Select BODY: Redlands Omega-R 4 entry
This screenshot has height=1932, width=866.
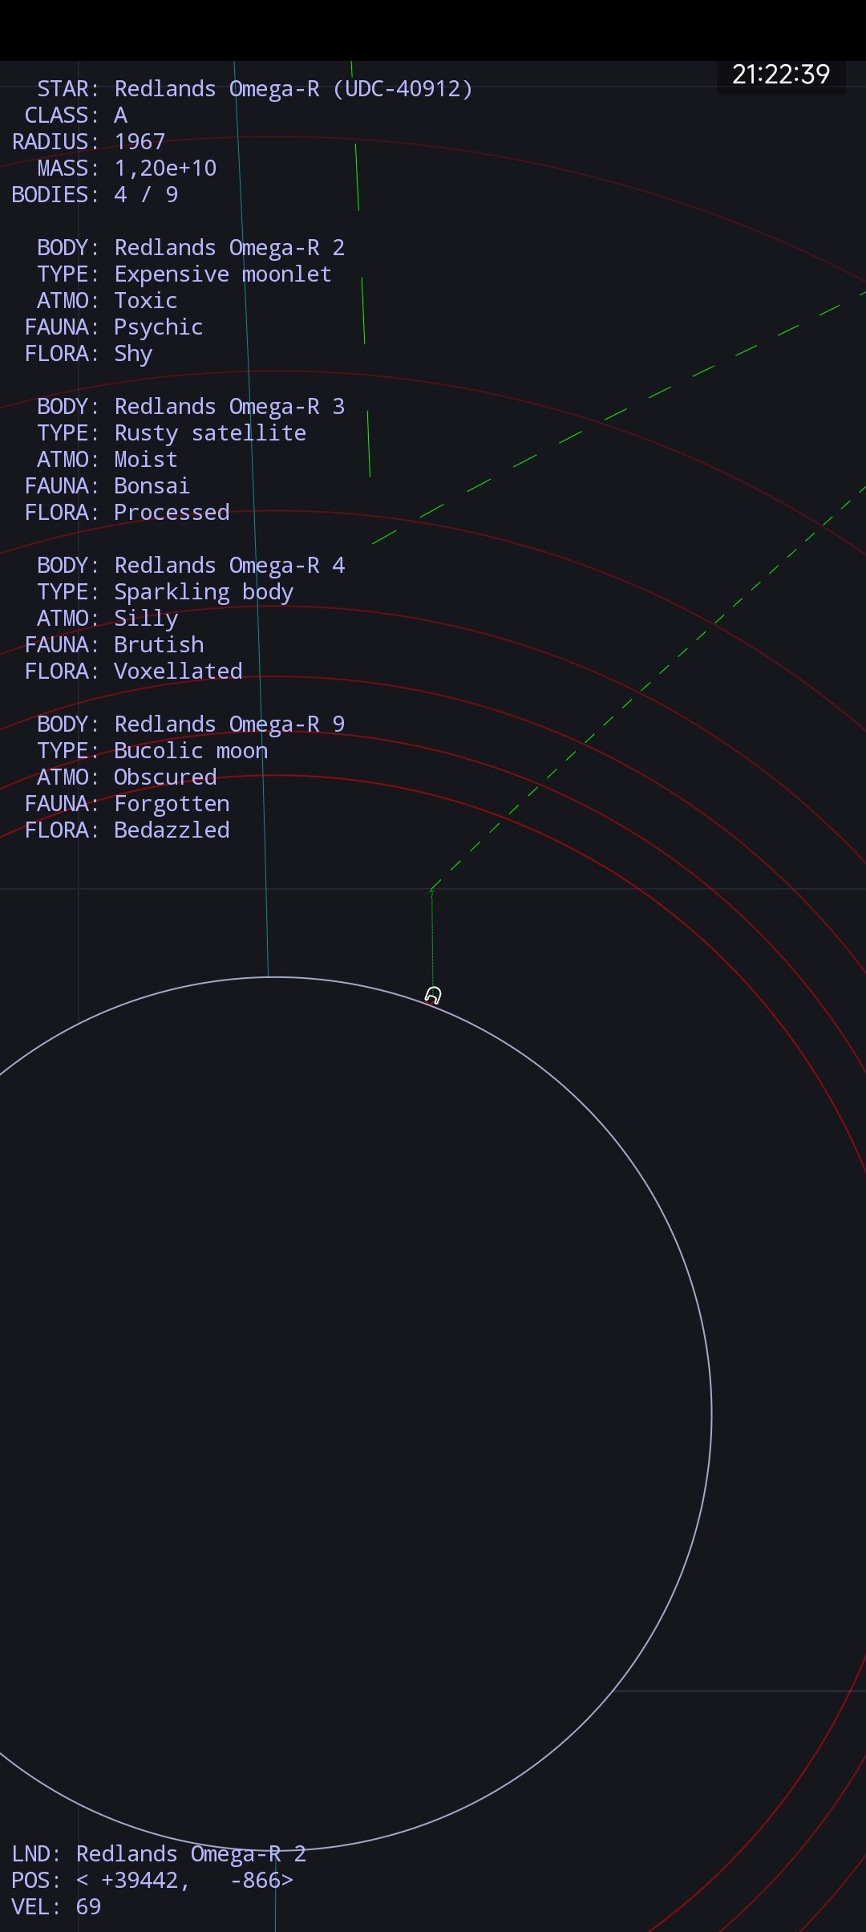[191, 565]
